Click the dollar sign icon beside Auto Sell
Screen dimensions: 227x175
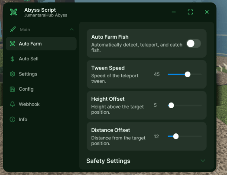(x=13, y=59)
